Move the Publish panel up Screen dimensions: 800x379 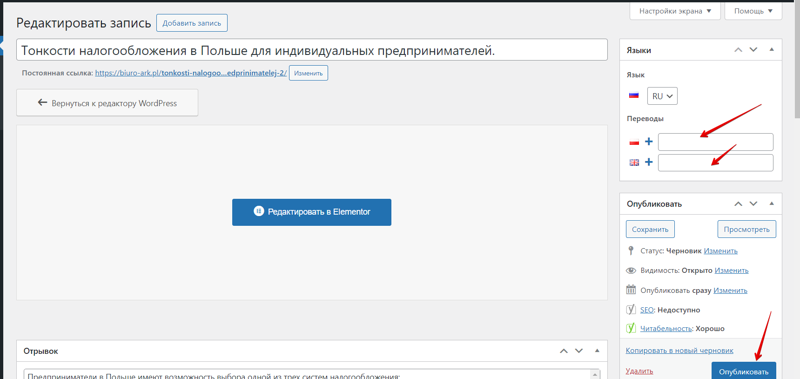(738, 204)
